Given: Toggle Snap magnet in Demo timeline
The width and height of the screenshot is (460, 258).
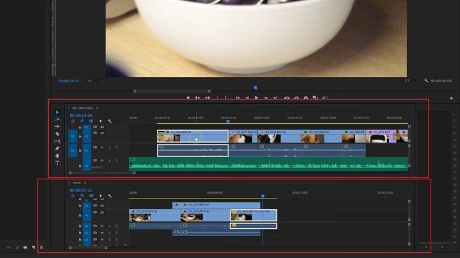Looking at the screenshot, I should [82, 196].
